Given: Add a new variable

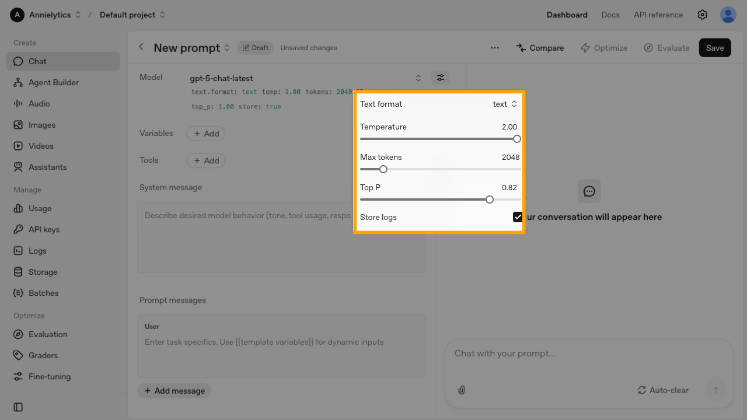Looking at the screenshot, I should [206, 134].
